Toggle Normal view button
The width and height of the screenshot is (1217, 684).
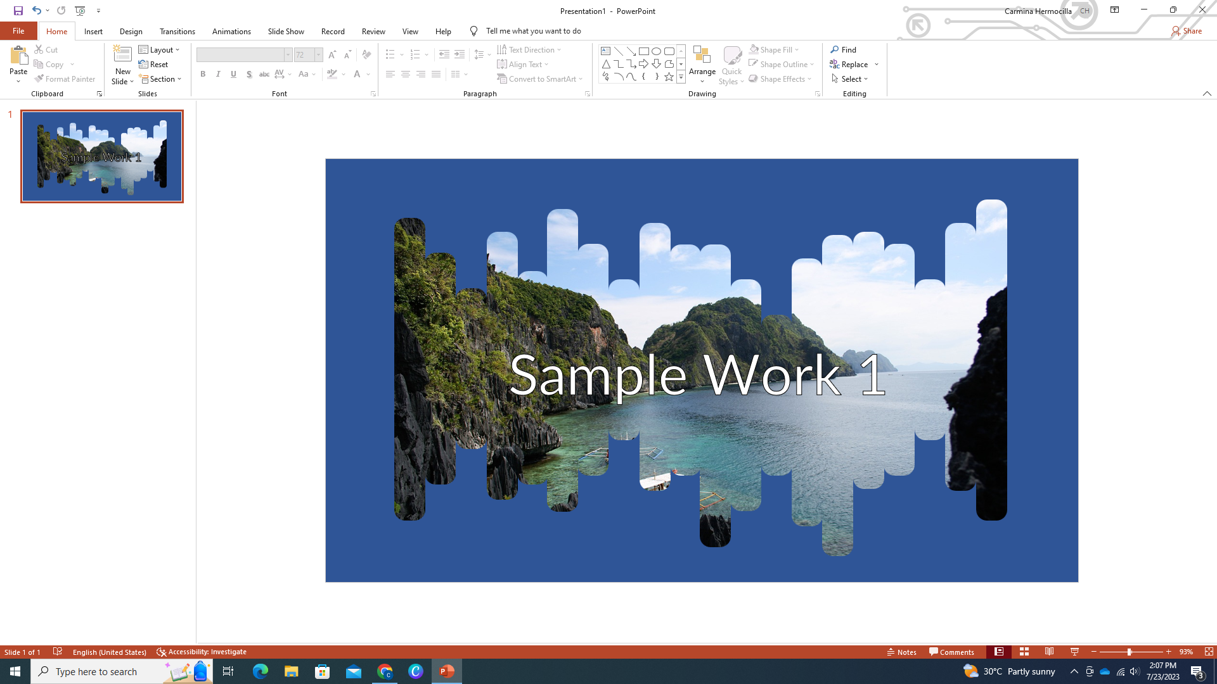[x=999, y=652]
